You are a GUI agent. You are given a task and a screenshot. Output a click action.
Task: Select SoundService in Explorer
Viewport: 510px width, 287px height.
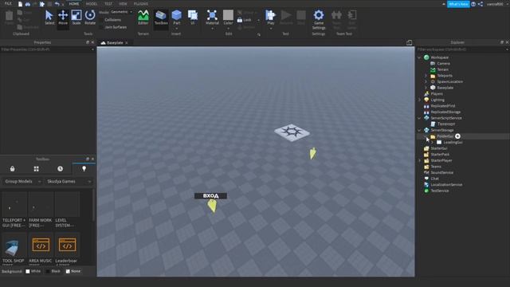441,172
